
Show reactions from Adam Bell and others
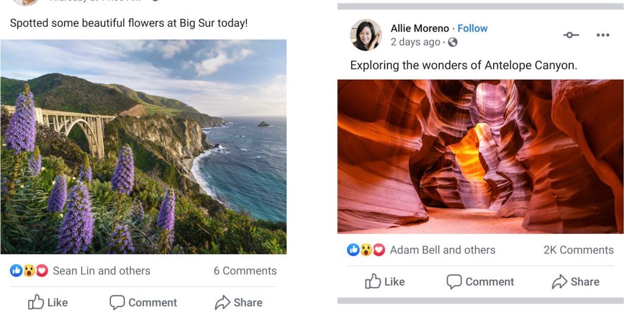tap(442, 250)
